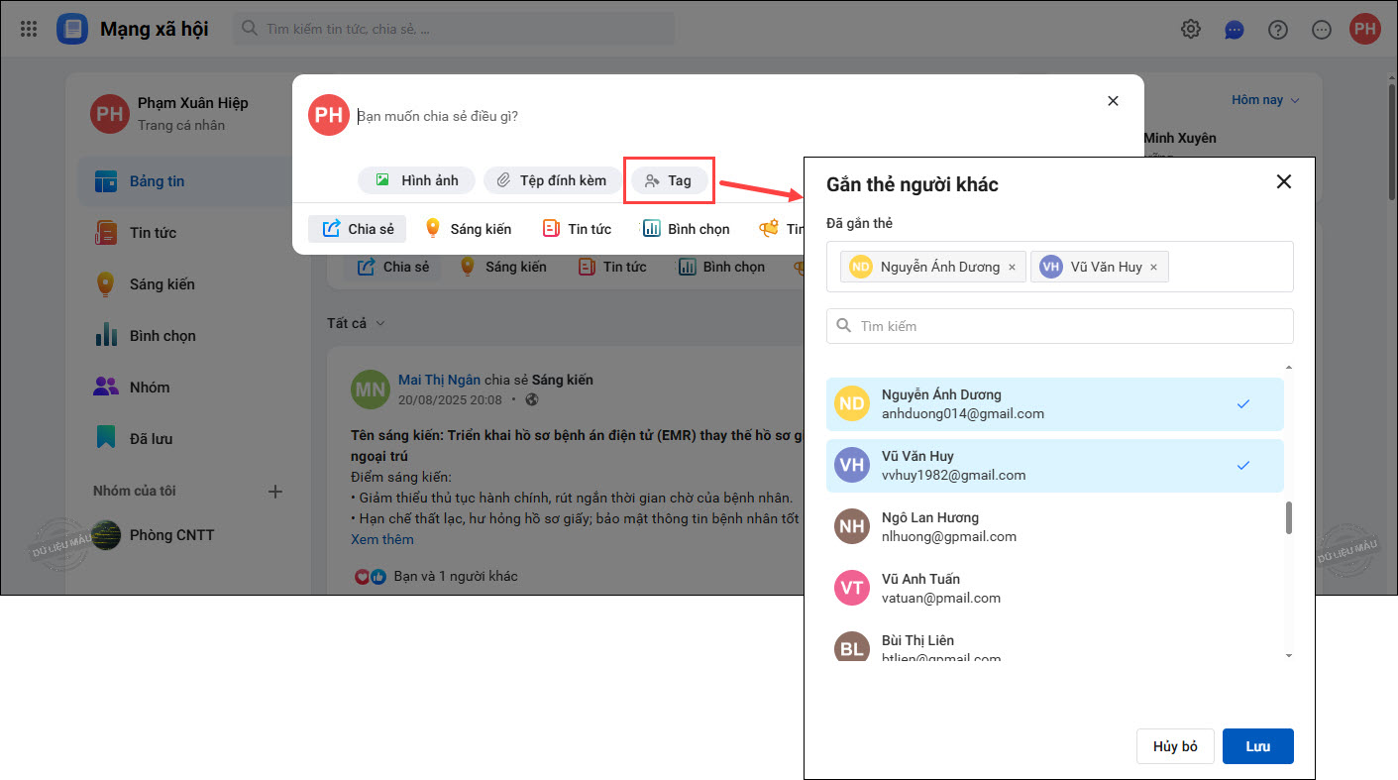The width and height of the screenshot is (1398, 780).
Task: Remove the Vũ Văn Huy tag chip
Action: point(1153,267)
